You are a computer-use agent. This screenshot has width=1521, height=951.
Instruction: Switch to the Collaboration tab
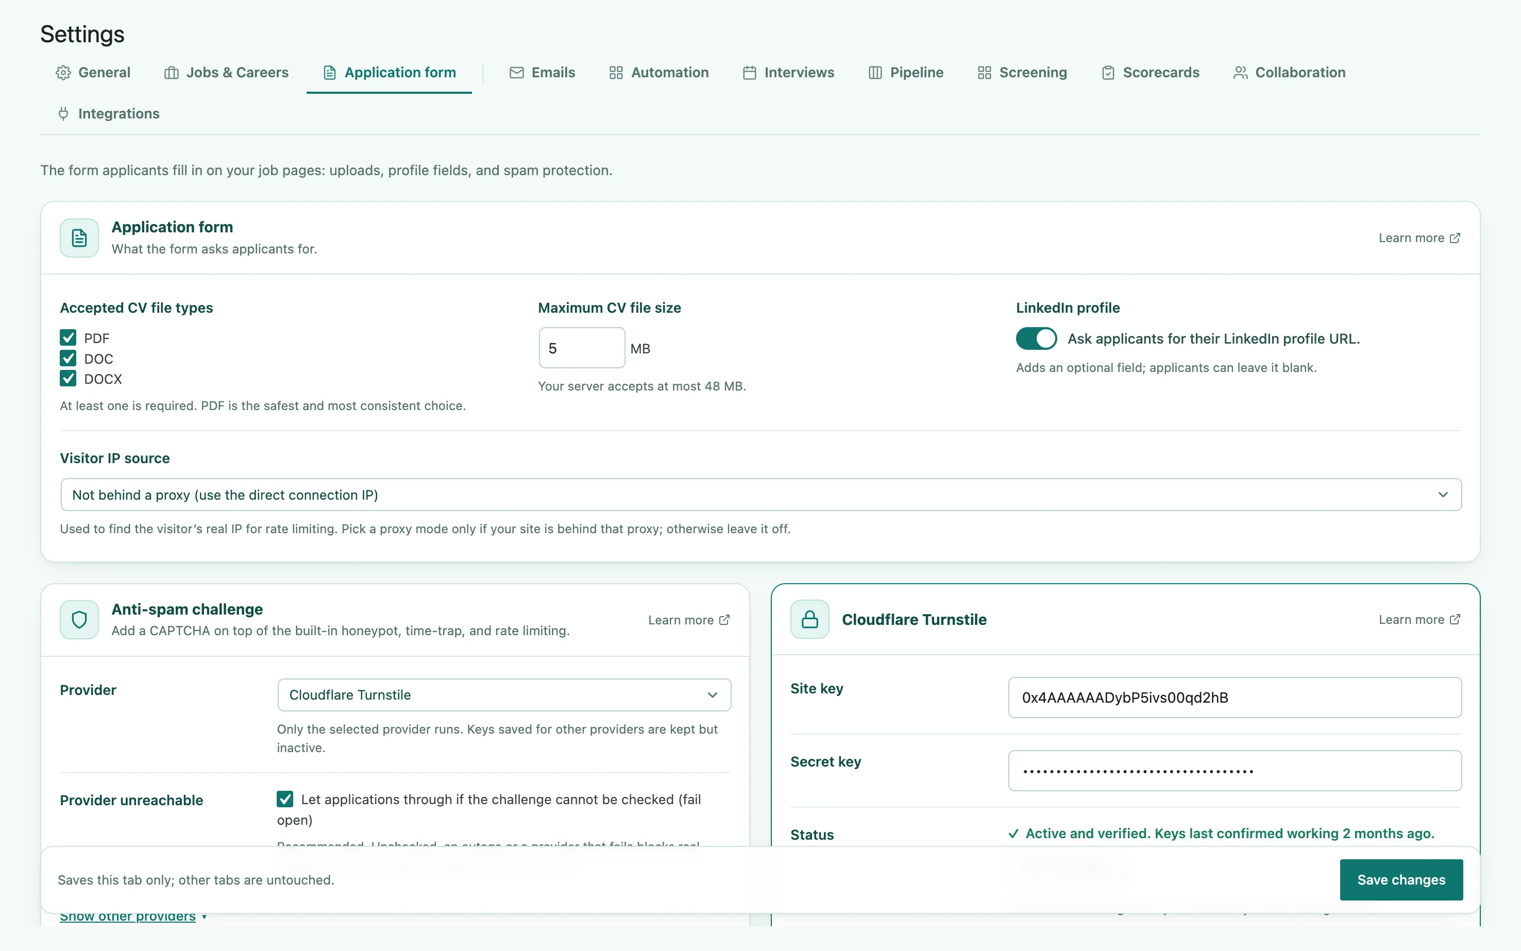(1289, 73)
